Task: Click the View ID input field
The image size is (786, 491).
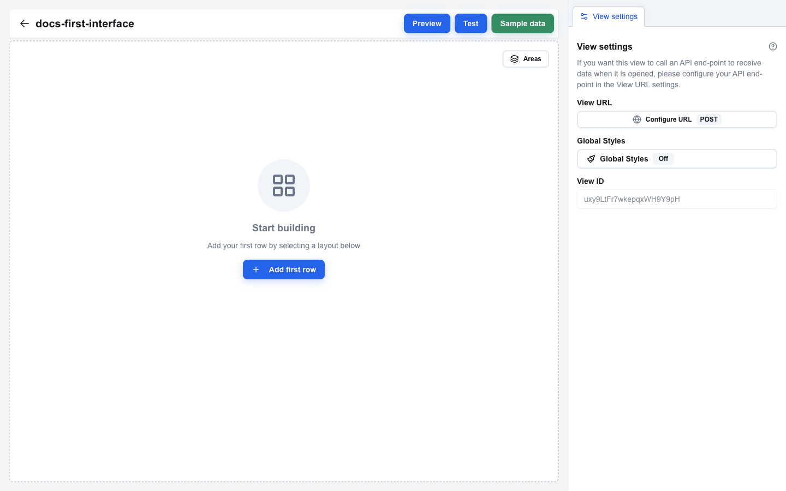Action: (x=677, y=199)
